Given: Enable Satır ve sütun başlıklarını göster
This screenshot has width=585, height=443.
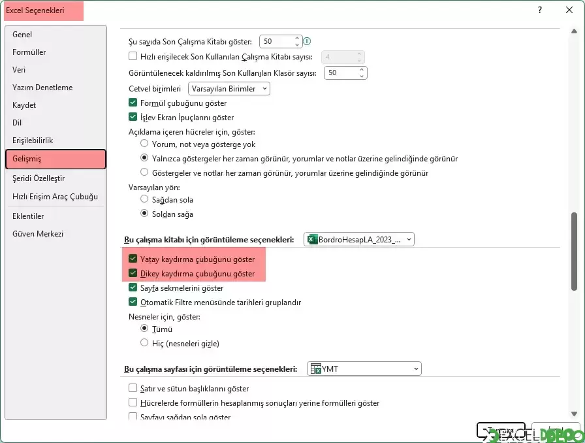Looking at the screenshot, I should pyautogui.click(x=133, y=387).
